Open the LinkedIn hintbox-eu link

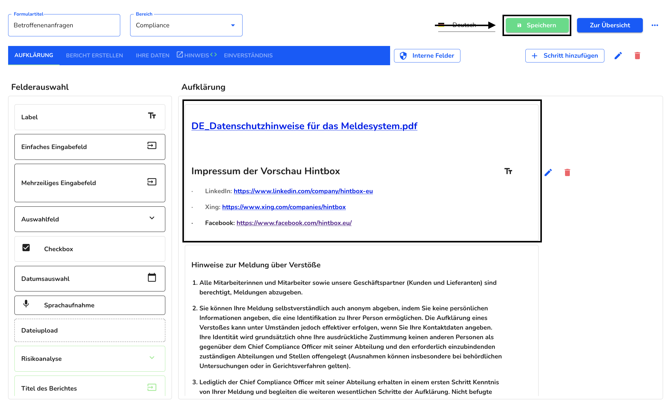point(303,191)
